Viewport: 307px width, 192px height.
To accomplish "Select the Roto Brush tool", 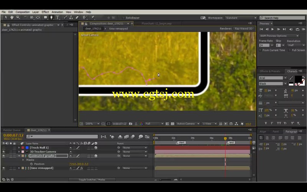I will (x=85, y=17).
